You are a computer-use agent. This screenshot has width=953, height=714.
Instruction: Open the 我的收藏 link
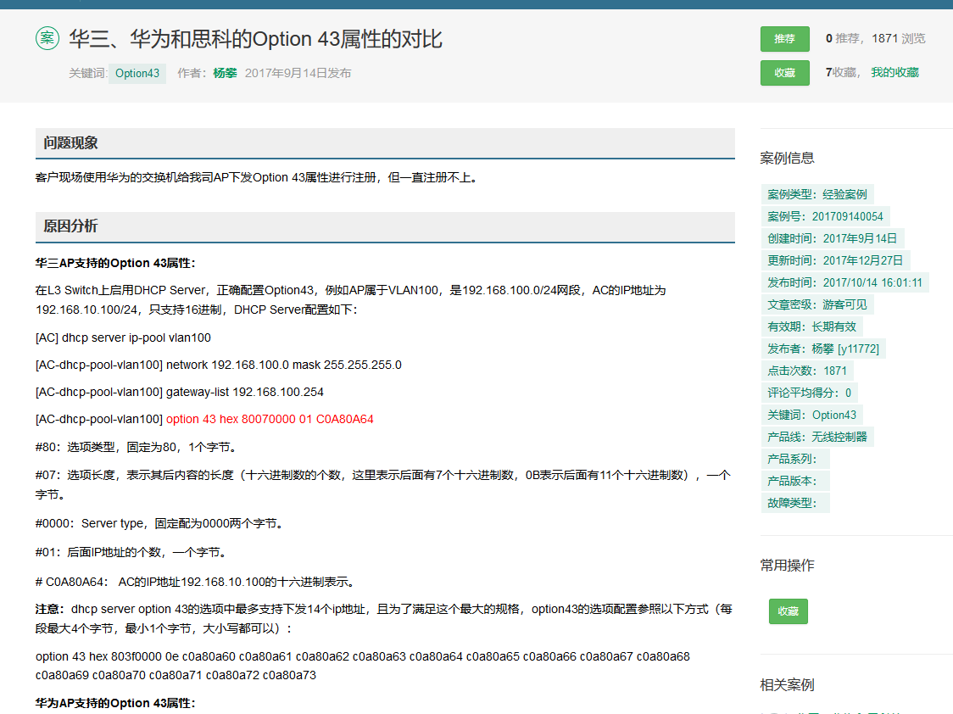click(x=894, y=72)
